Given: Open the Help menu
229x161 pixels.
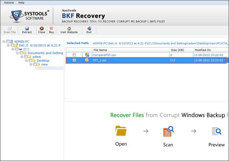Looking at the screenshot, I should tap(21, 3).
